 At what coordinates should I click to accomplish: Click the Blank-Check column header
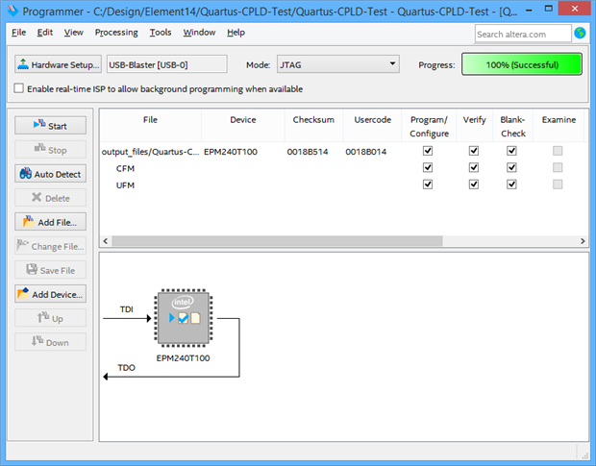coord(513,127)
